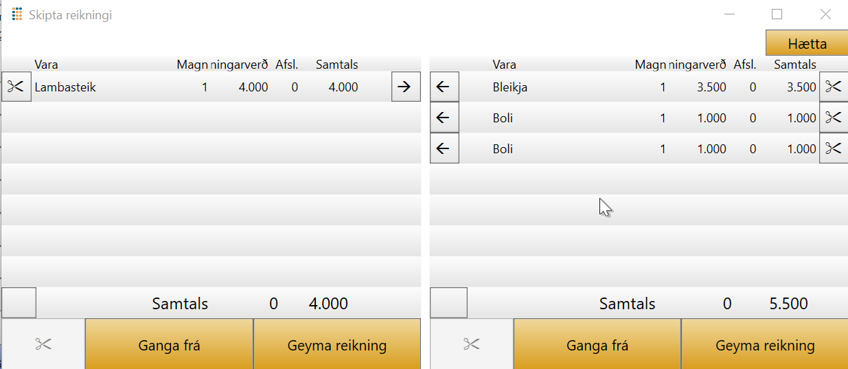848x369 pixels.
Task: Save right bill with Geyma reikning
Action: [x=764, y=344]
